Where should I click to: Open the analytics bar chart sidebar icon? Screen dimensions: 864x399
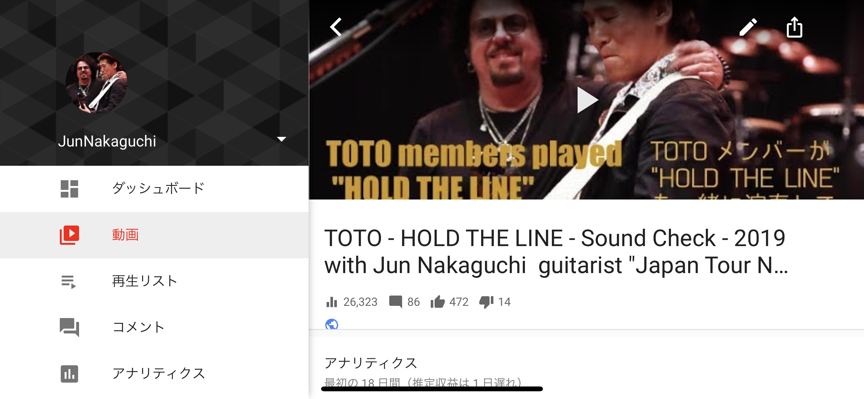[x=69, y=374]
